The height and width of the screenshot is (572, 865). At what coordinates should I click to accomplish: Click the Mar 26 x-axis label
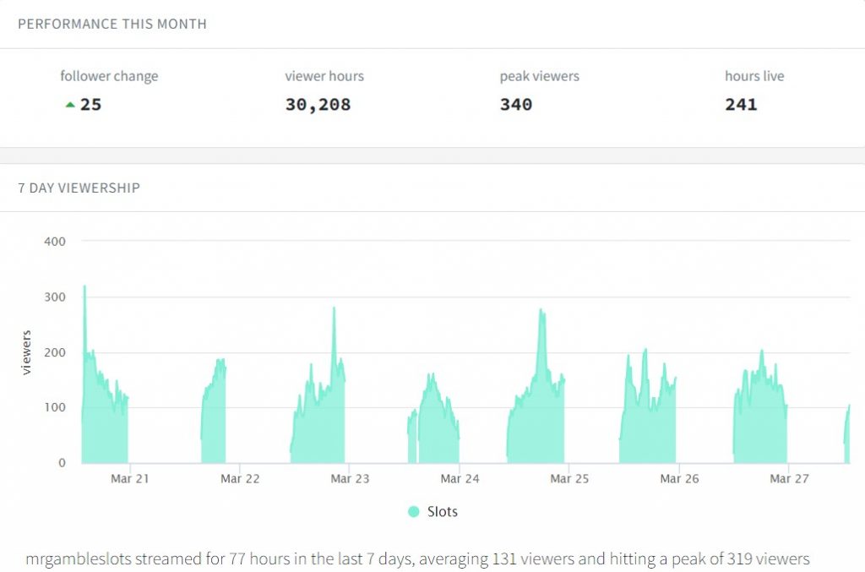[x=679, y=479]
